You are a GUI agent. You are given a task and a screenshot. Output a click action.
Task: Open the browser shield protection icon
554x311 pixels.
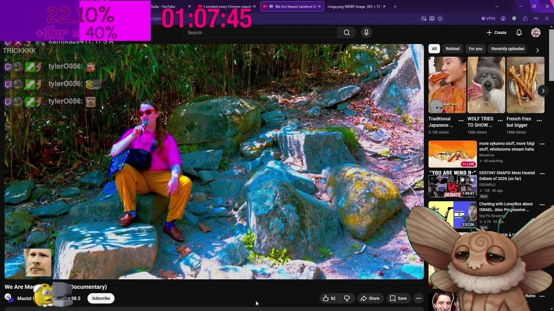click(x=514, y=19)
